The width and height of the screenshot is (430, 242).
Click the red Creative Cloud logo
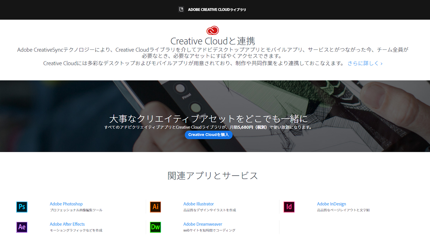pyautogui.click(x=213, y=31)
